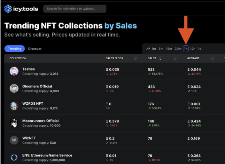Open the Sales info icon
This screenshot has width=225, height=164.
click(x=175, y=58)
